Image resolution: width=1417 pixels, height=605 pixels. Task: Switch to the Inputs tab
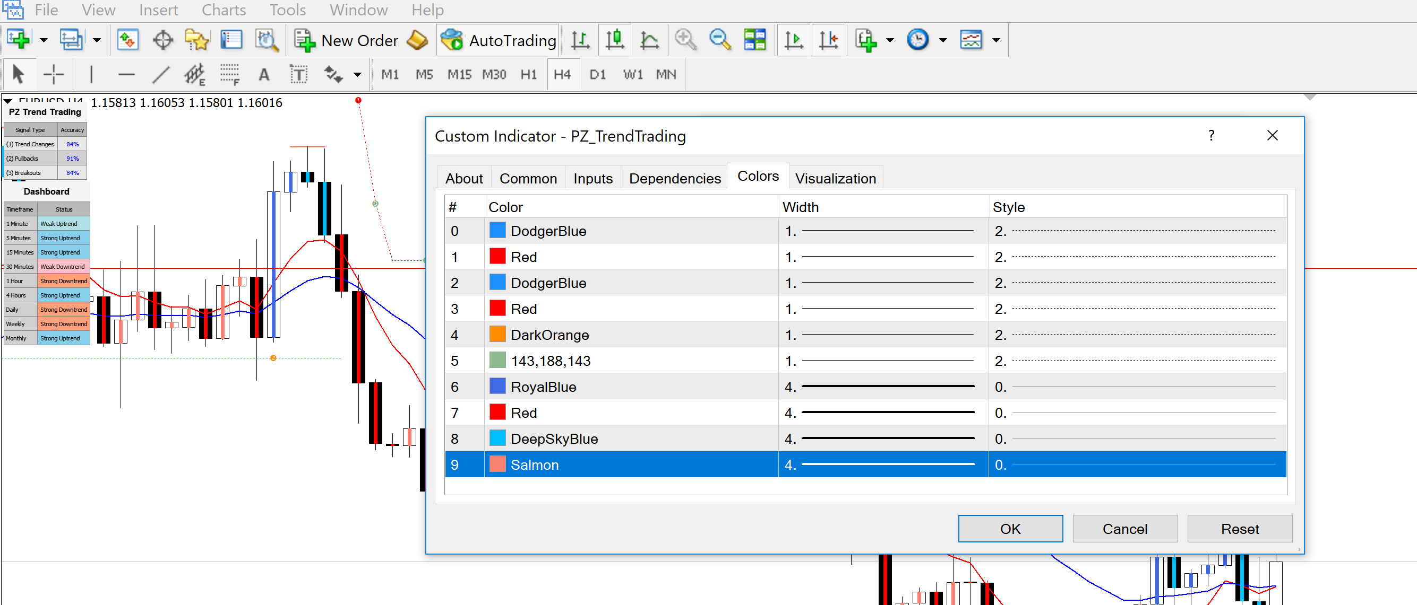593,178
